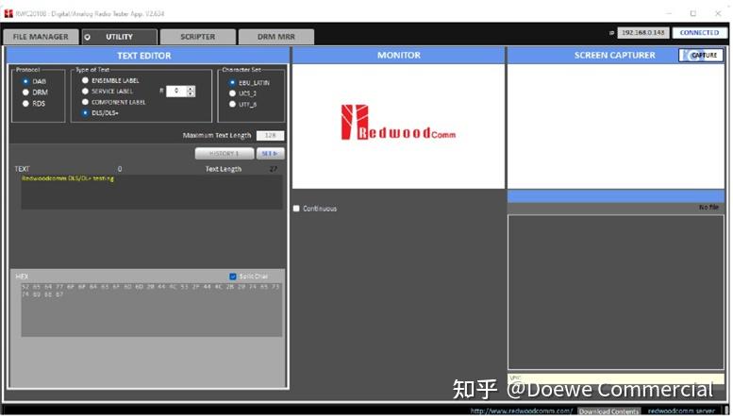Open the DRM MRR tab
The image size is (733, 420).
coord(275,37)
